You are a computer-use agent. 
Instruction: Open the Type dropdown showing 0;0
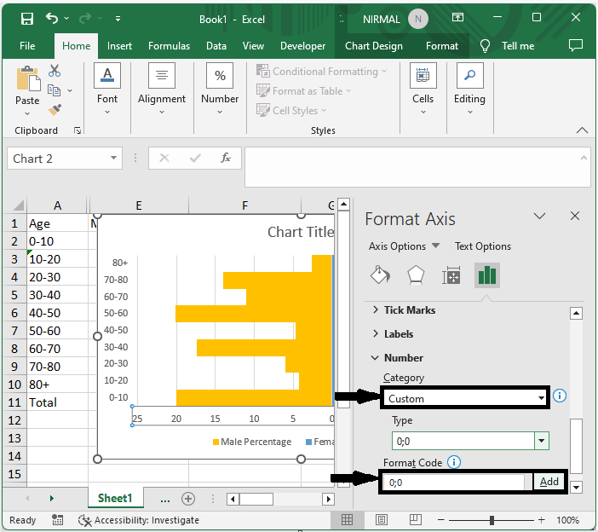542,441
